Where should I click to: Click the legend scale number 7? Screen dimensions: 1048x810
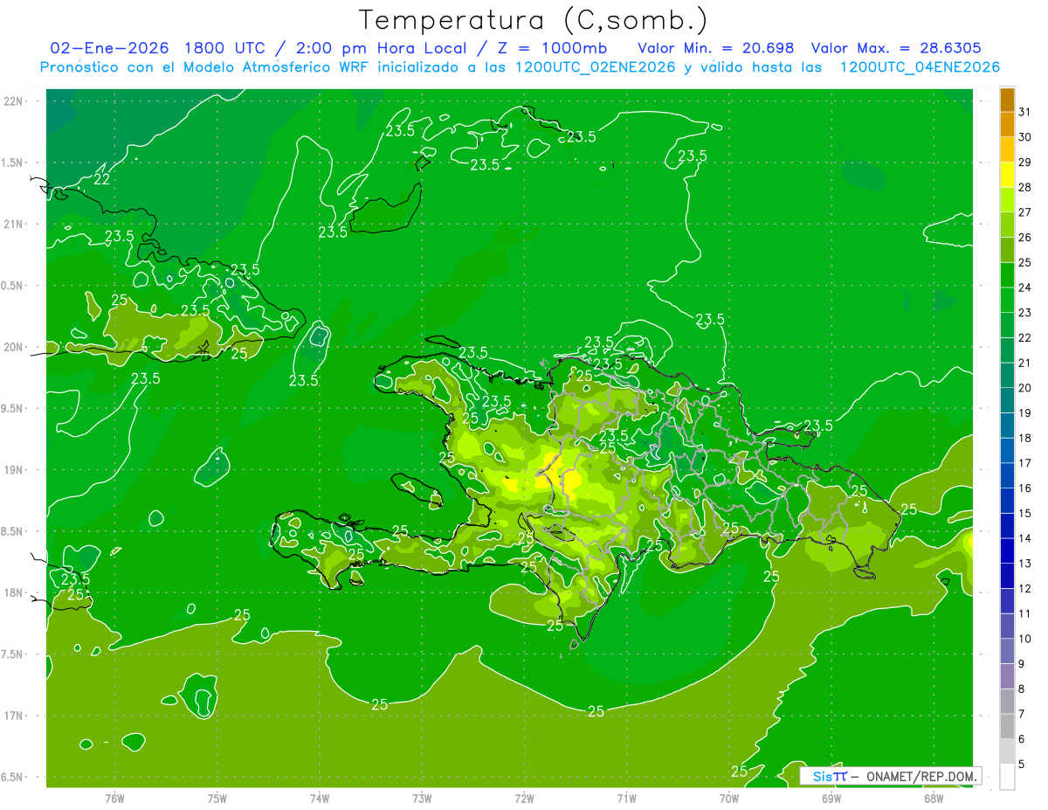pos(1022,715)
